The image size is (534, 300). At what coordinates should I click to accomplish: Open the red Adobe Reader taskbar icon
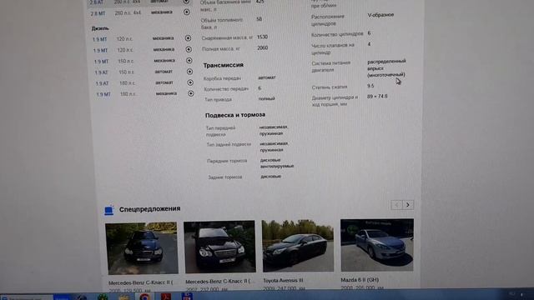coord(166,297)
